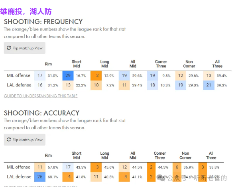This screenshot has width=236, height=190.
Task: Click blue rank 21 All Three frequency cell
Action: 209,85
